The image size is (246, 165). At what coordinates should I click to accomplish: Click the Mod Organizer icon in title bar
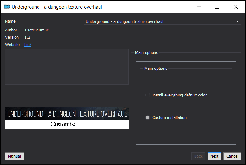(x=7, y=7)
